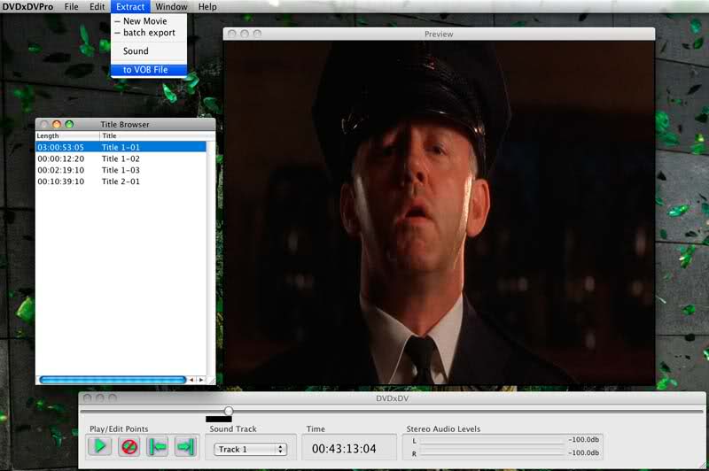Choose batch export from Extract menu
Image resolution: width=709 pixels, height=471 pixels.
(x=149, y=33)
